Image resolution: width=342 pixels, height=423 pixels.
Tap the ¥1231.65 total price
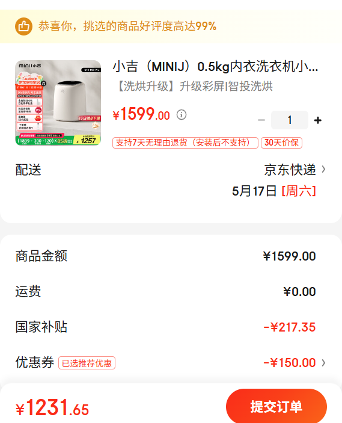click(52, 407)
